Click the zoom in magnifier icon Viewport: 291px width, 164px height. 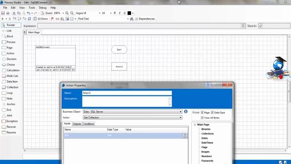pyautogui.click(x=67, y=13)
